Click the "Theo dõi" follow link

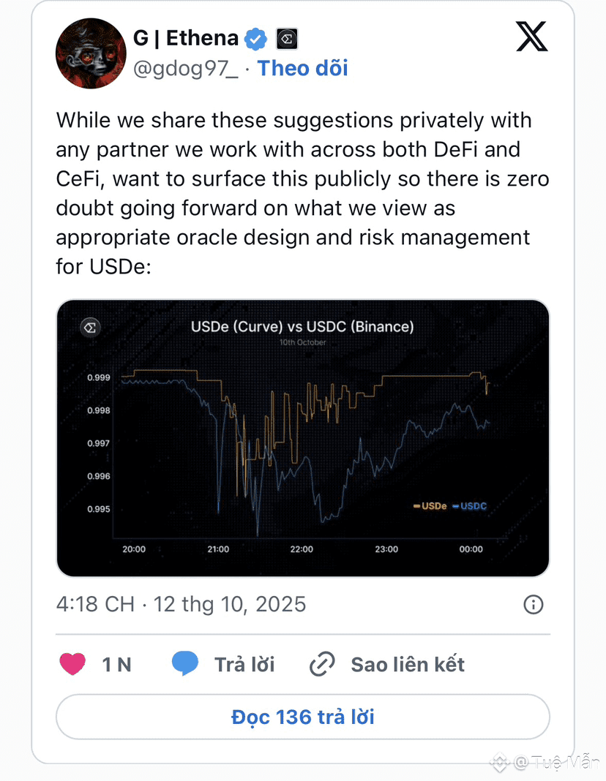pyautogui.click(x=303, y=68)
